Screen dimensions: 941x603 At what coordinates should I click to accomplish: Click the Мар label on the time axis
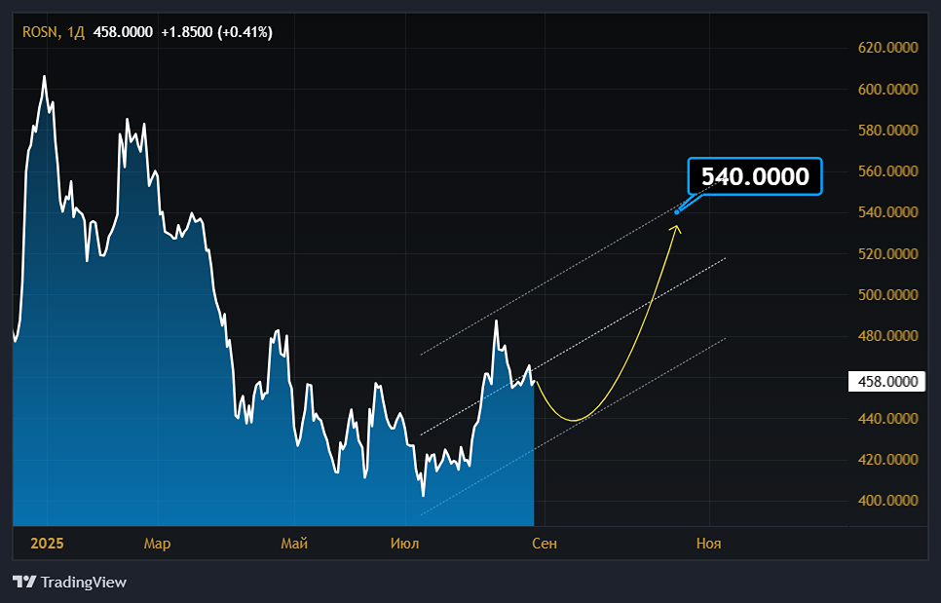[x=157, y=544]
